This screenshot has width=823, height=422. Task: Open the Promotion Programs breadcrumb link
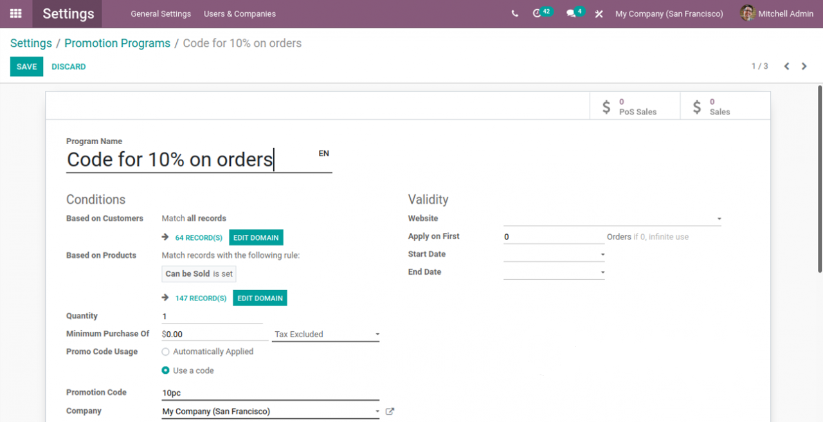click(x=117, y=43)
